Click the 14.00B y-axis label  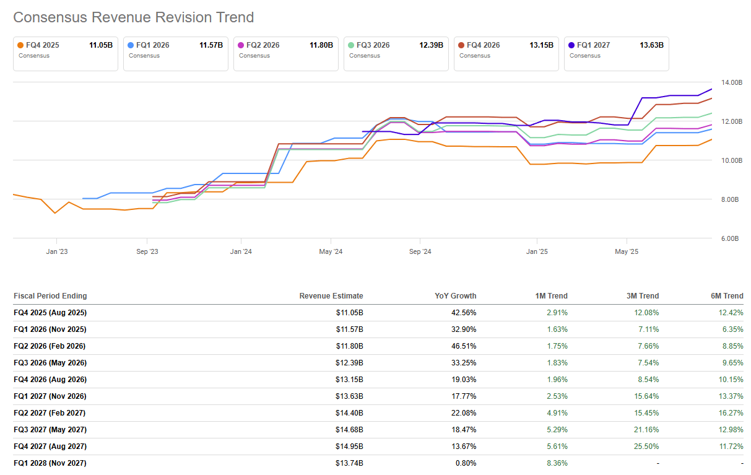point(731,82)
